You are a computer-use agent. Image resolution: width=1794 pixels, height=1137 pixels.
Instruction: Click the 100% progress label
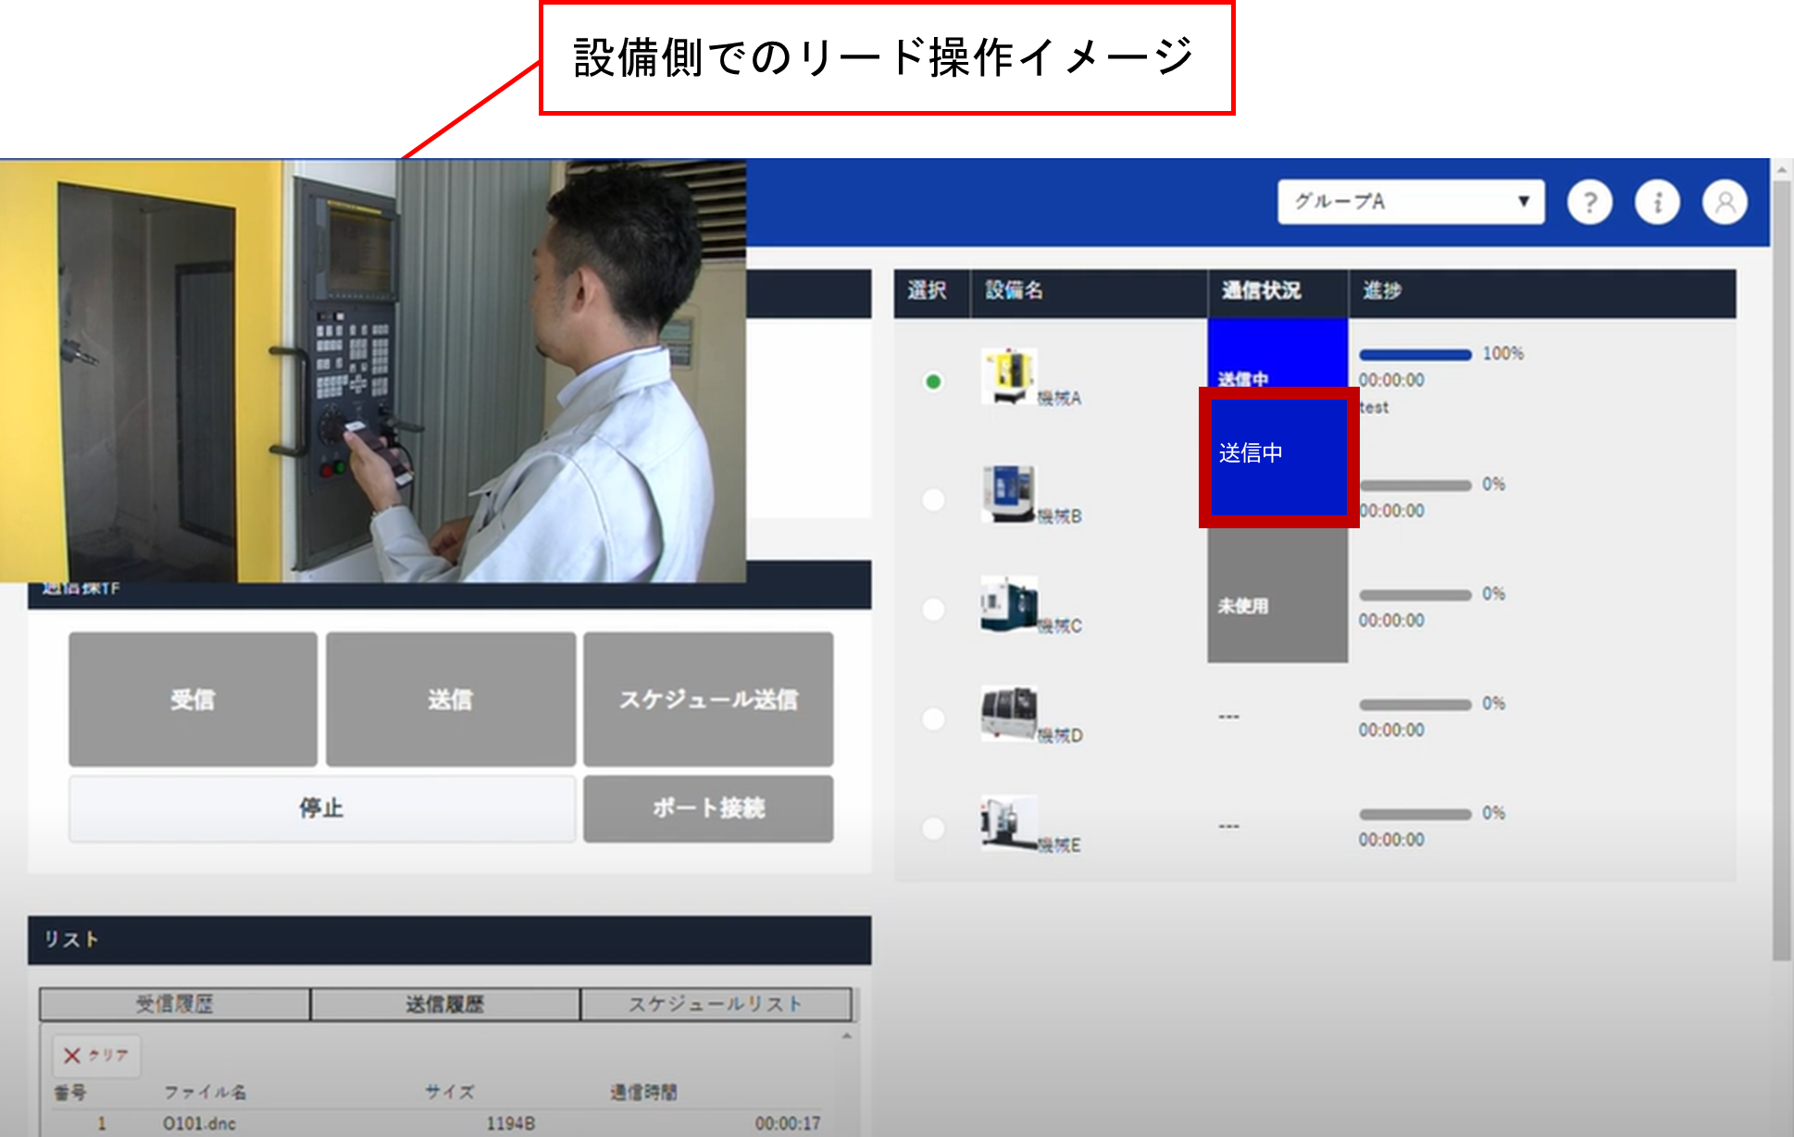click(x=1503, y=353)
